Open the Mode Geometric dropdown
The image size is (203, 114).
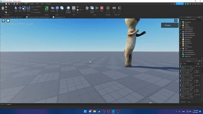click(39, 7)
